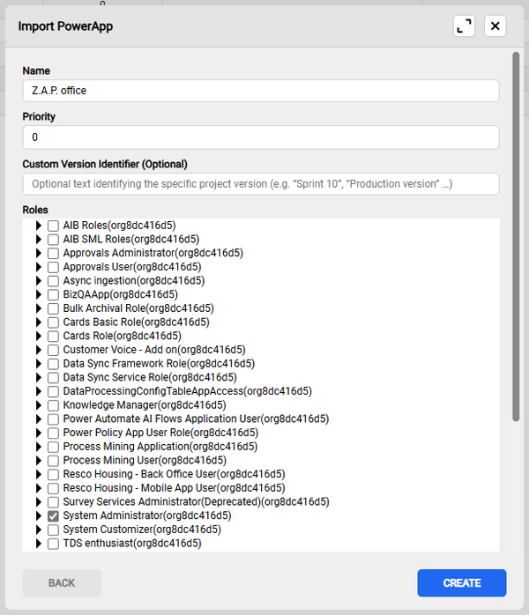Viewport: 529px width, 615px height.
Task: Expand the Approvals Administrator role node
Action: 39,253
